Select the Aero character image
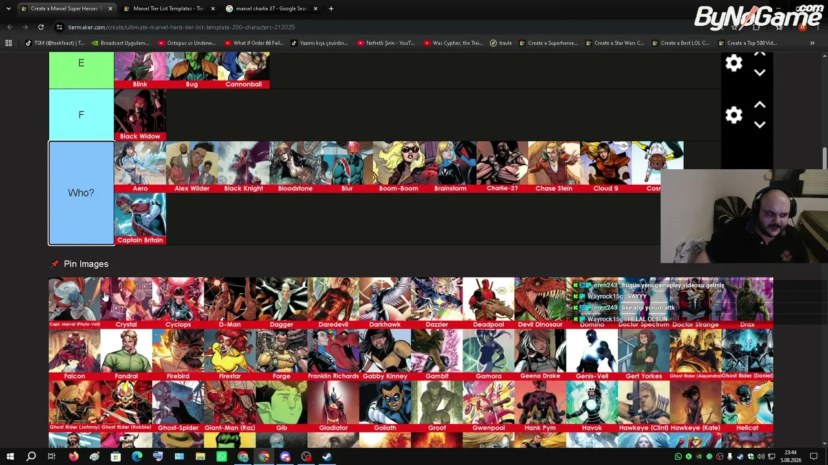 140,167
